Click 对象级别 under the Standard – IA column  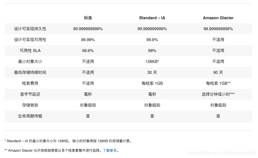pos(152,105)
